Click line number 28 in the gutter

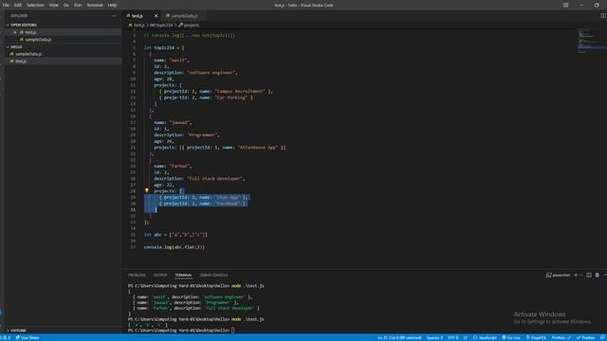click(133, 191)
